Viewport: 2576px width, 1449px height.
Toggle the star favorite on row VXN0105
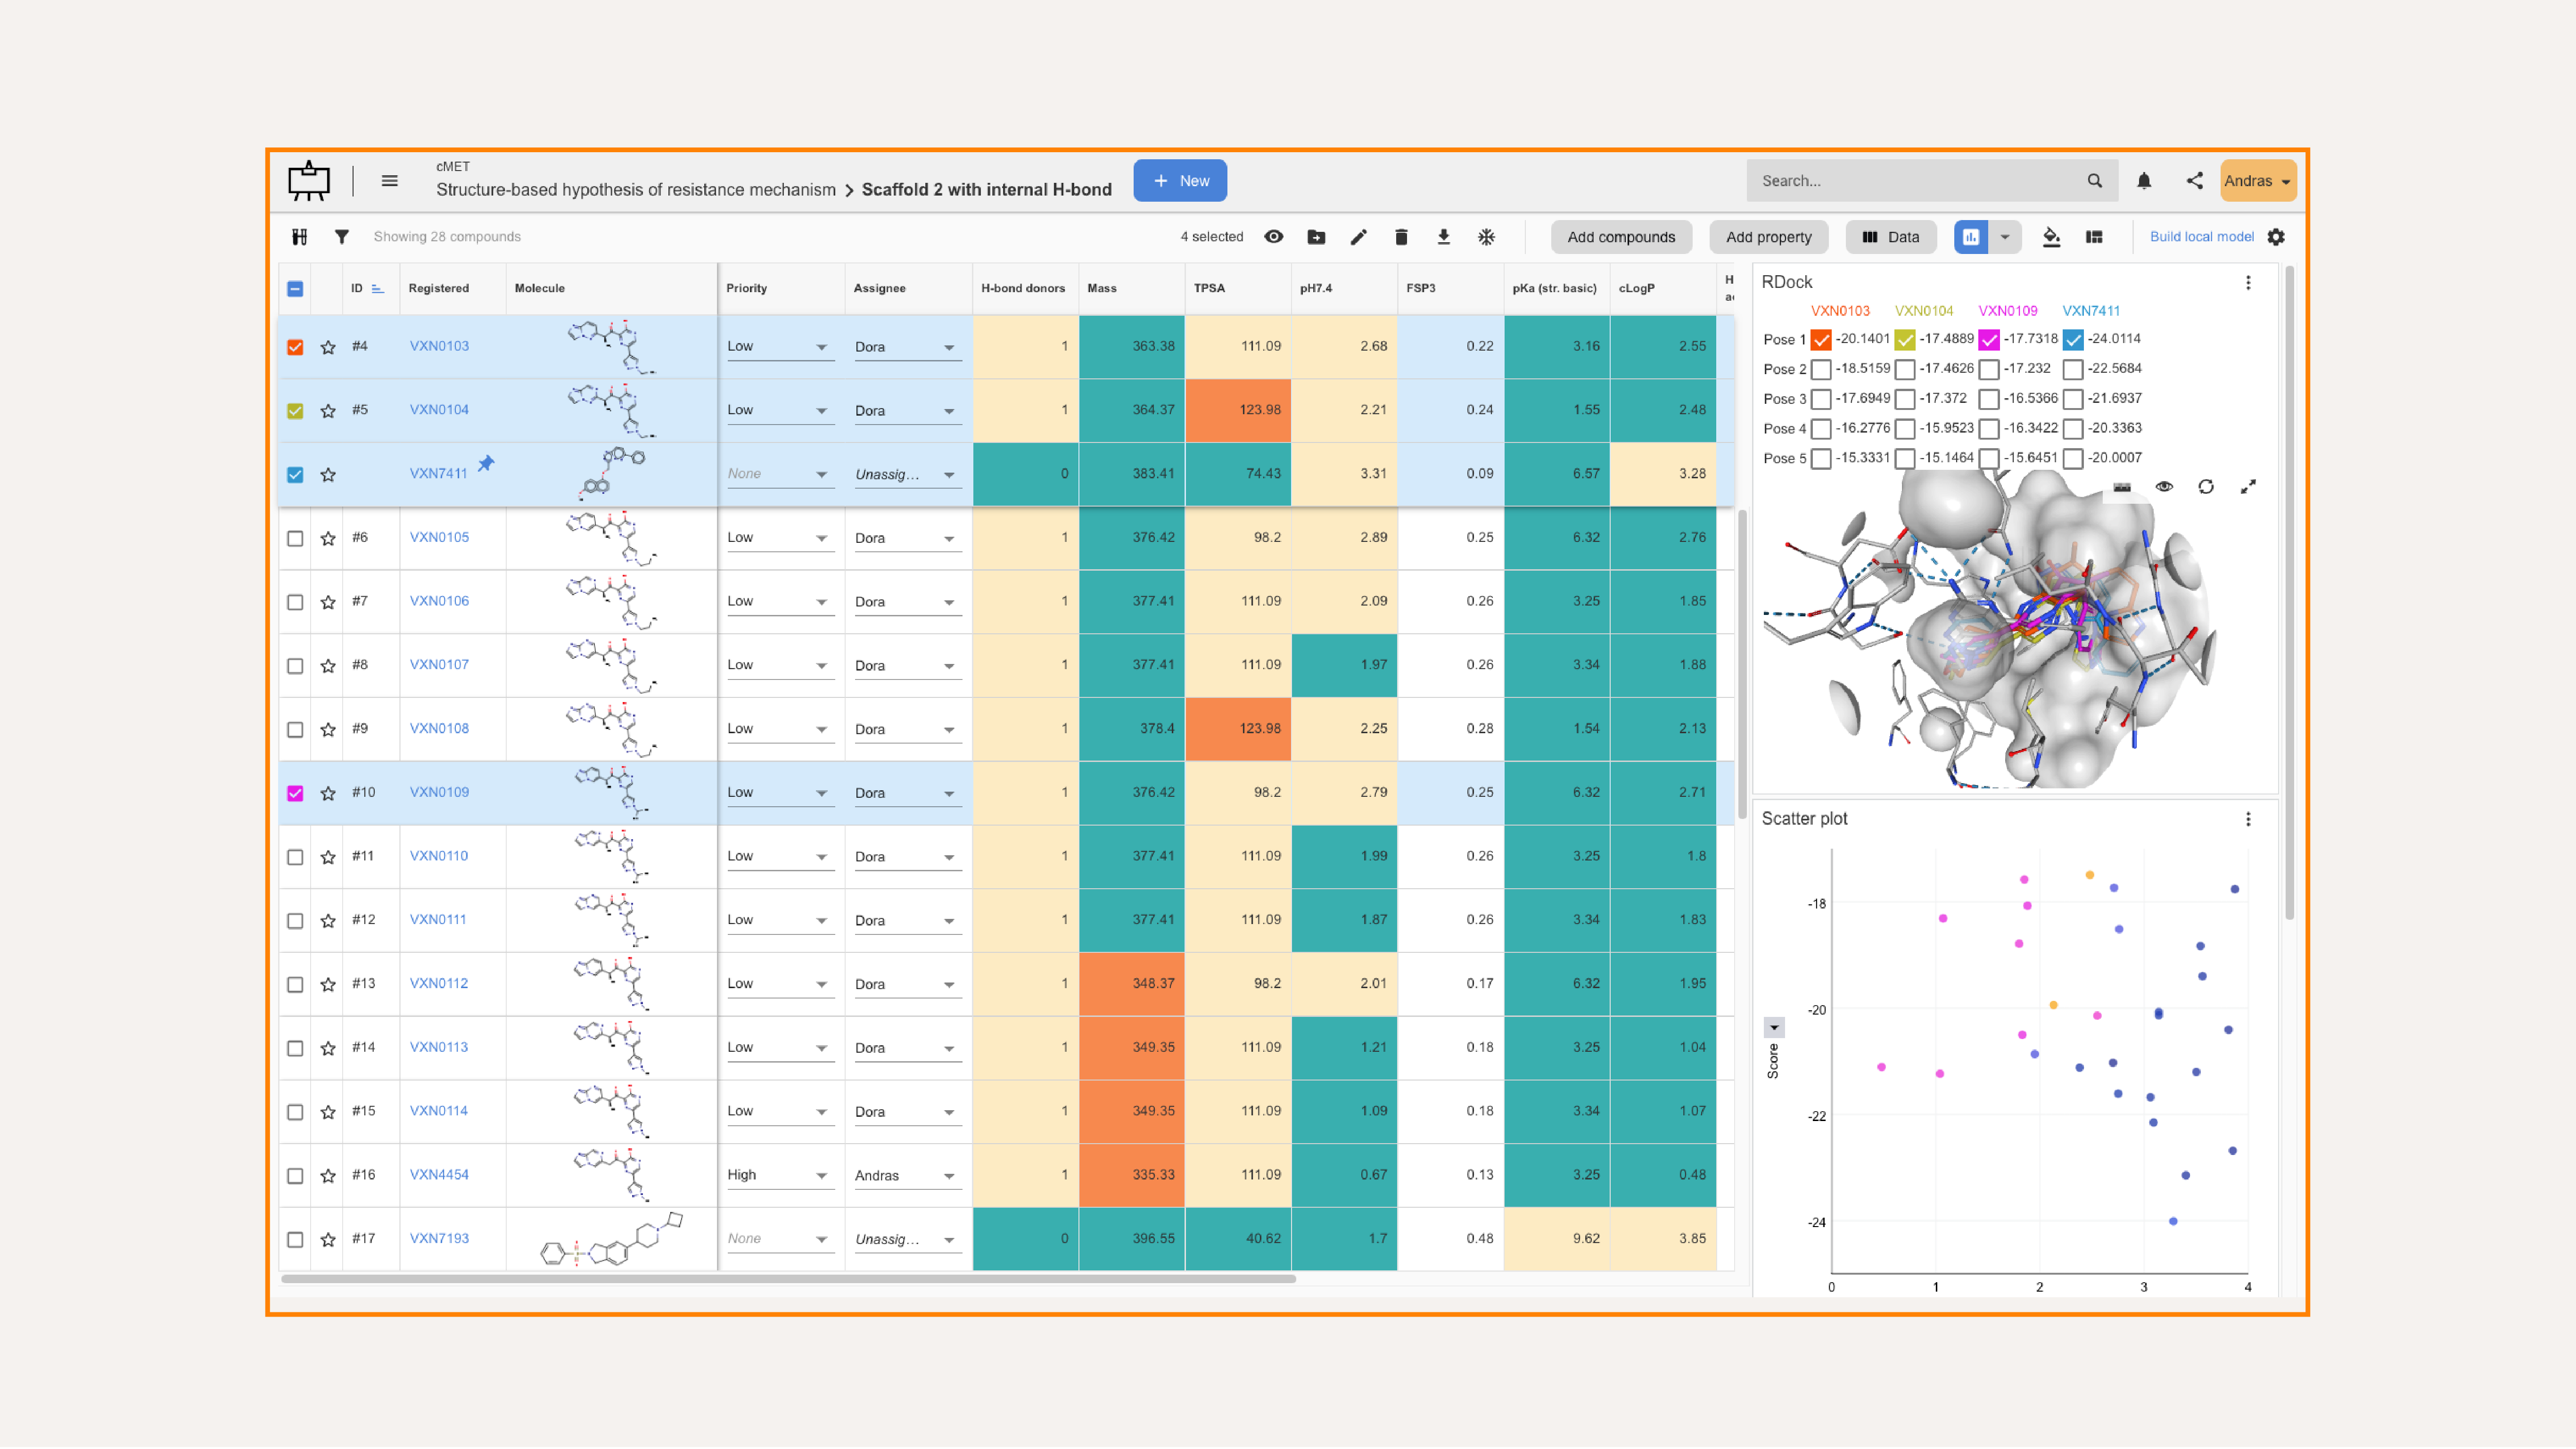tap(327, 538)
